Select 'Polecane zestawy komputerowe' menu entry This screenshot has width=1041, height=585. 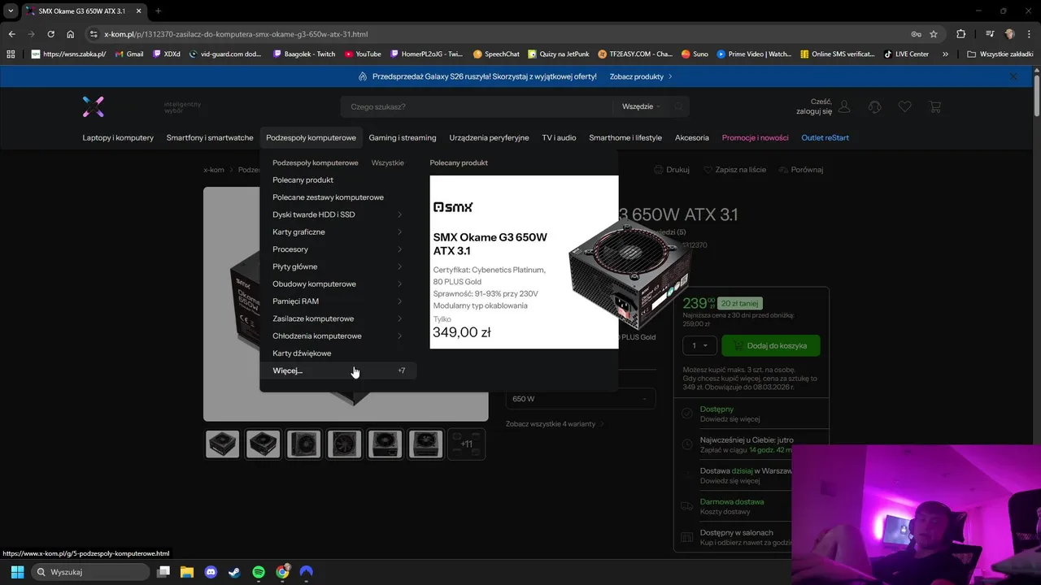click(328, 197)
